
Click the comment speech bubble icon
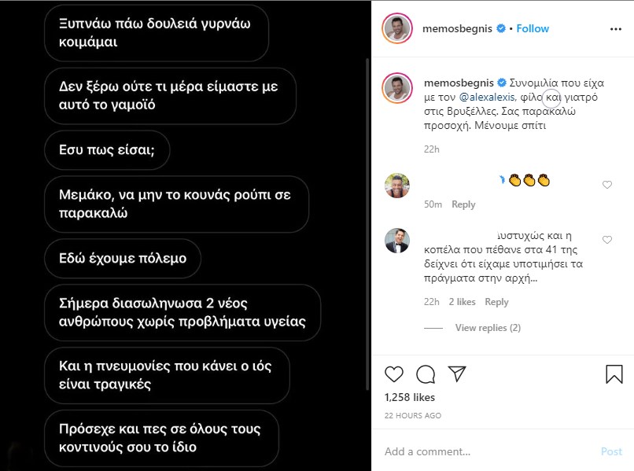tap(426, 373)
